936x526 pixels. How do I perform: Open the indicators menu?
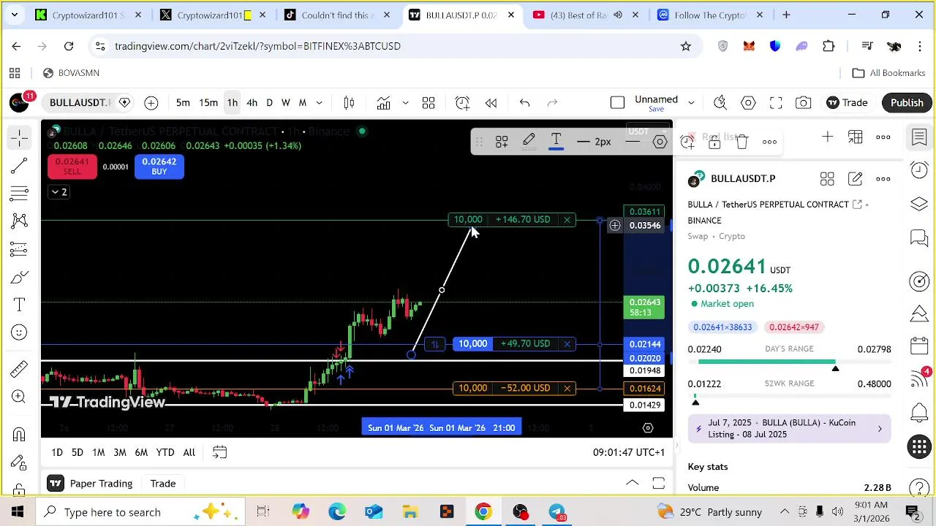384,103
